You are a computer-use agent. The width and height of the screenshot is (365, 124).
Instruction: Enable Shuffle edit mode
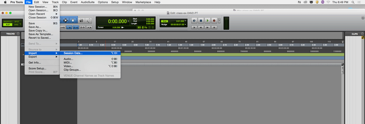(8, 22)
